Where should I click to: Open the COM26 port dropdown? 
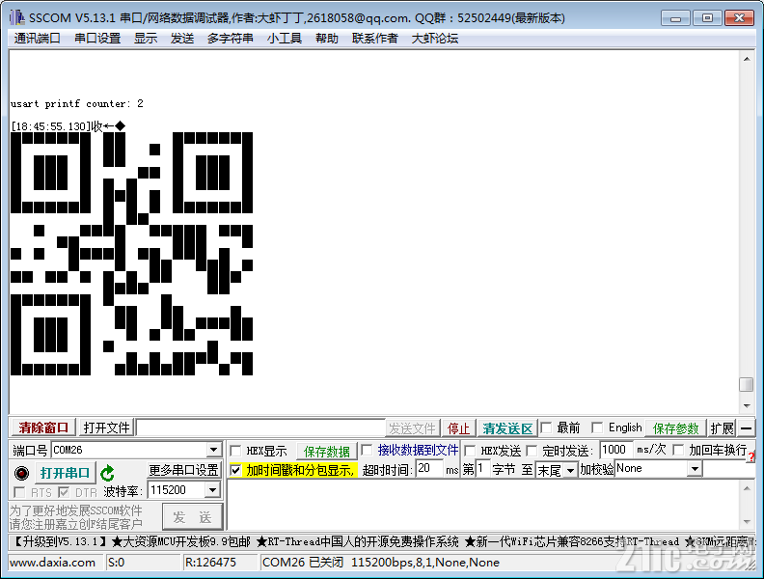click(213, 450)
